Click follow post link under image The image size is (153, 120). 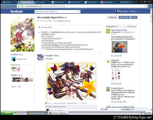72,103
